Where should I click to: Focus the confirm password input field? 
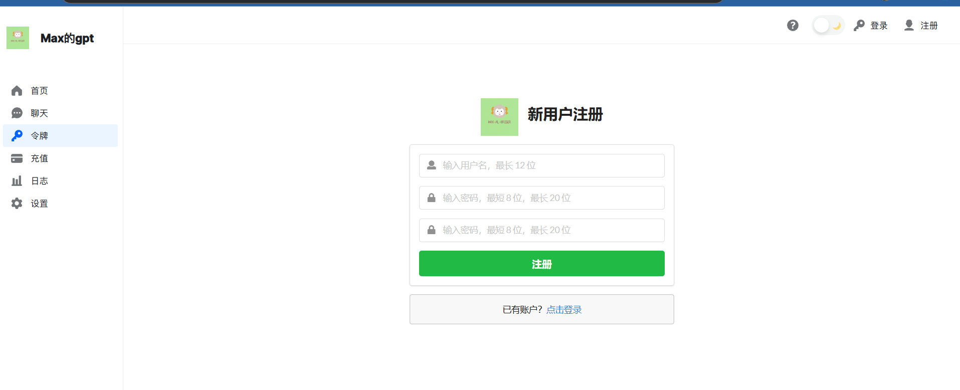542,230
